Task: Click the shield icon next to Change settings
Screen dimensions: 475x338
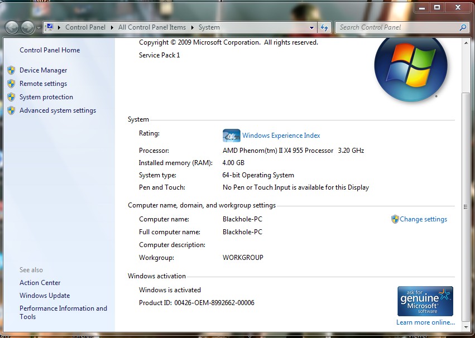Action: click(395, 219)
